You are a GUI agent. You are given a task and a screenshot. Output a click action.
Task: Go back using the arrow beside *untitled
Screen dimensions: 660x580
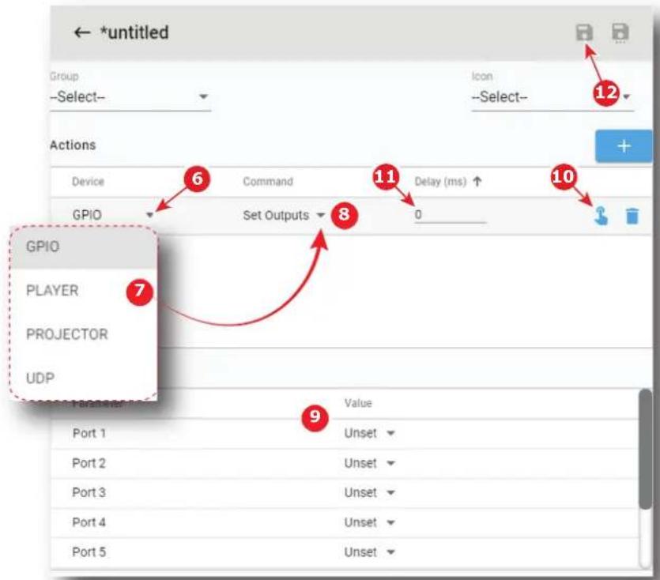(82, 32)
